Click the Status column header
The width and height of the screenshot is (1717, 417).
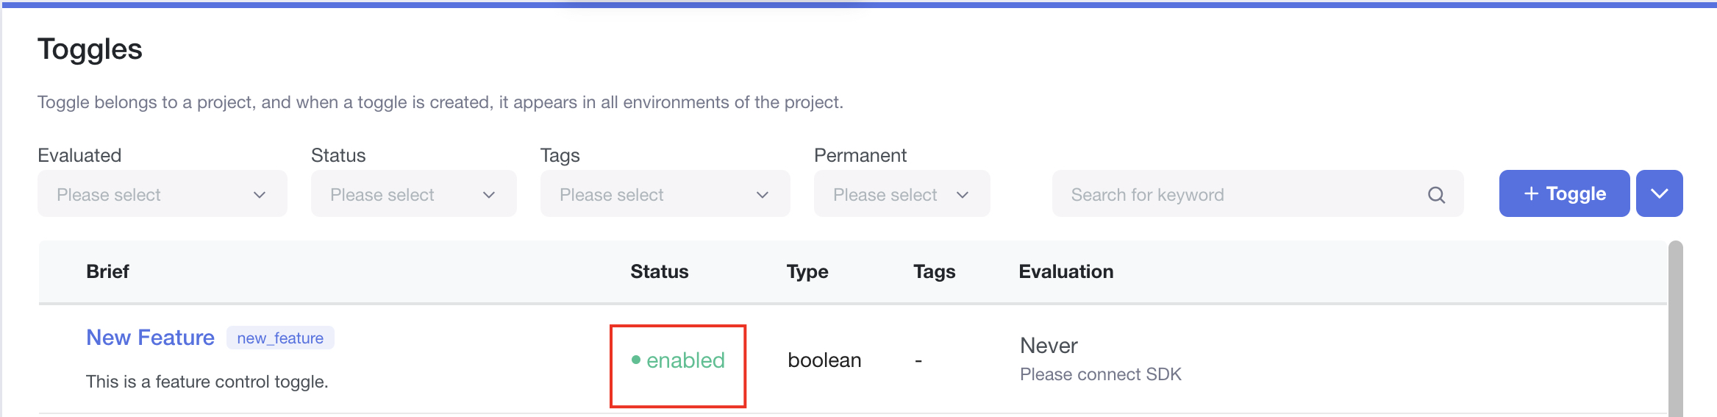pos(659,271)
